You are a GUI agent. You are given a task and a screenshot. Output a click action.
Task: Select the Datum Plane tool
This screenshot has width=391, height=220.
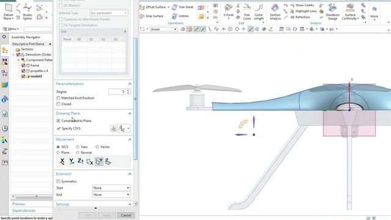click(8, 11)
